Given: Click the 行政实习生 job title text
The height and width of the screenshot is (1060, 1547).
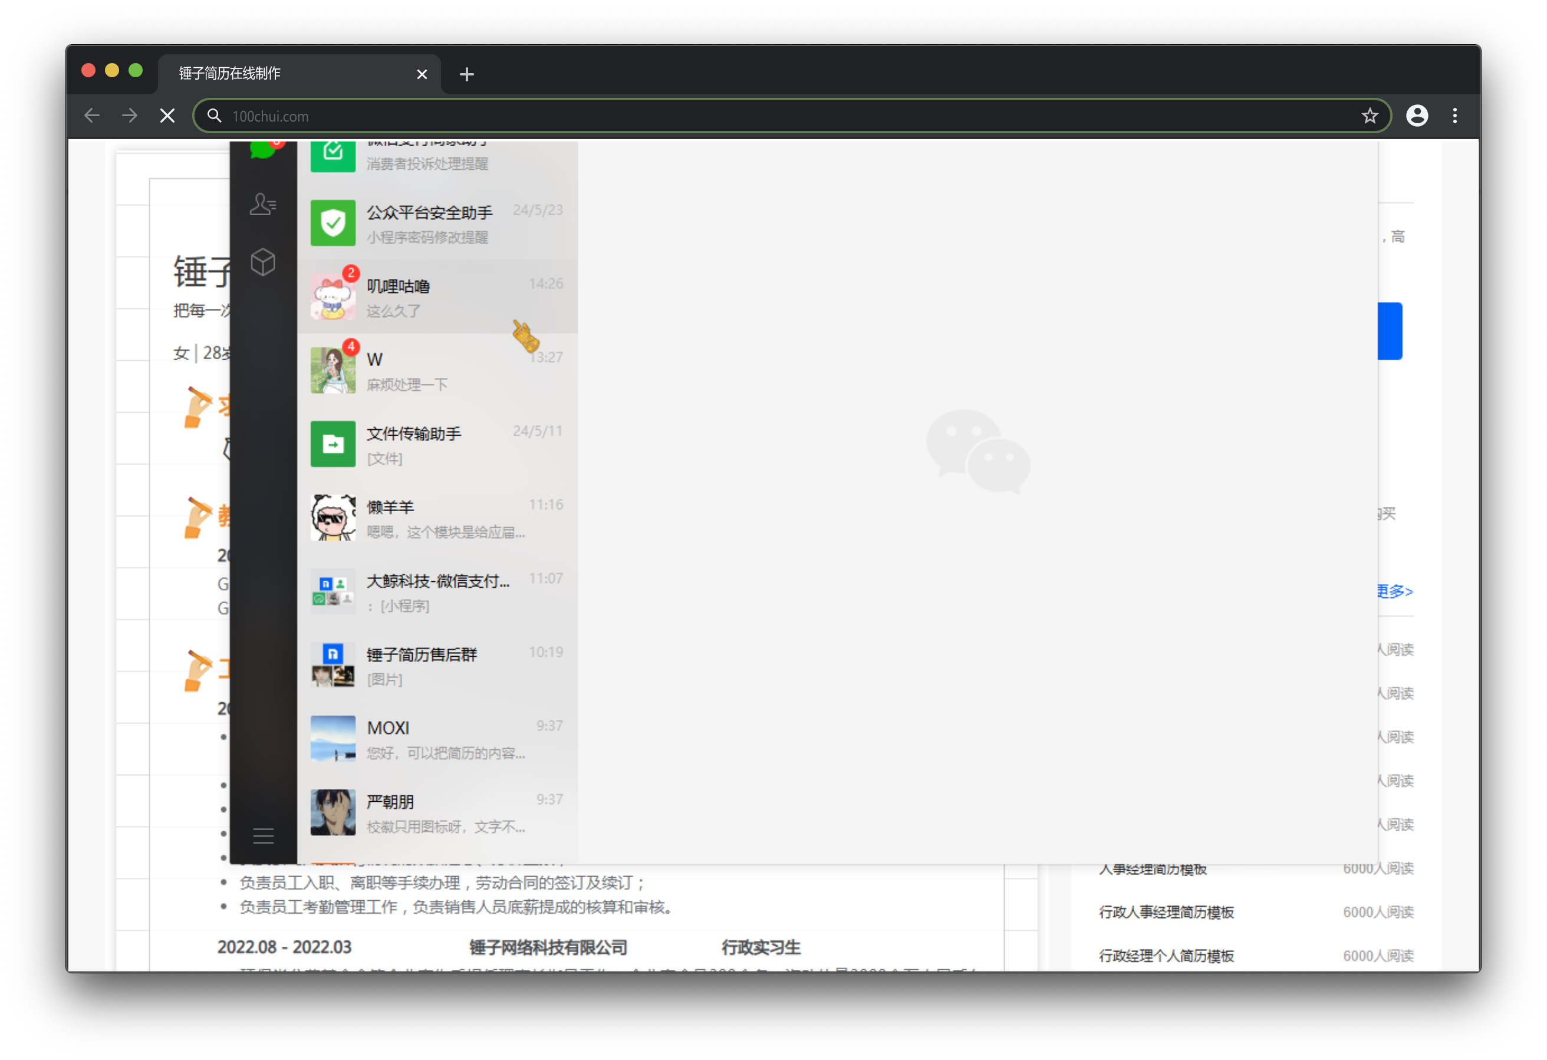Looking at the screenshot, I should [761, 947].
